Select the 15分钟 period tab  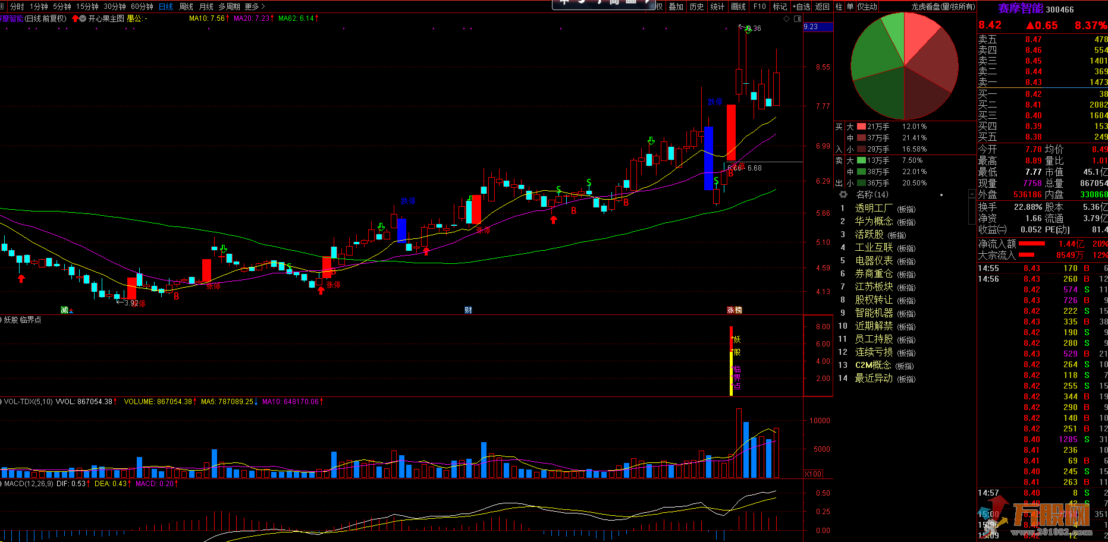point(87,7)
